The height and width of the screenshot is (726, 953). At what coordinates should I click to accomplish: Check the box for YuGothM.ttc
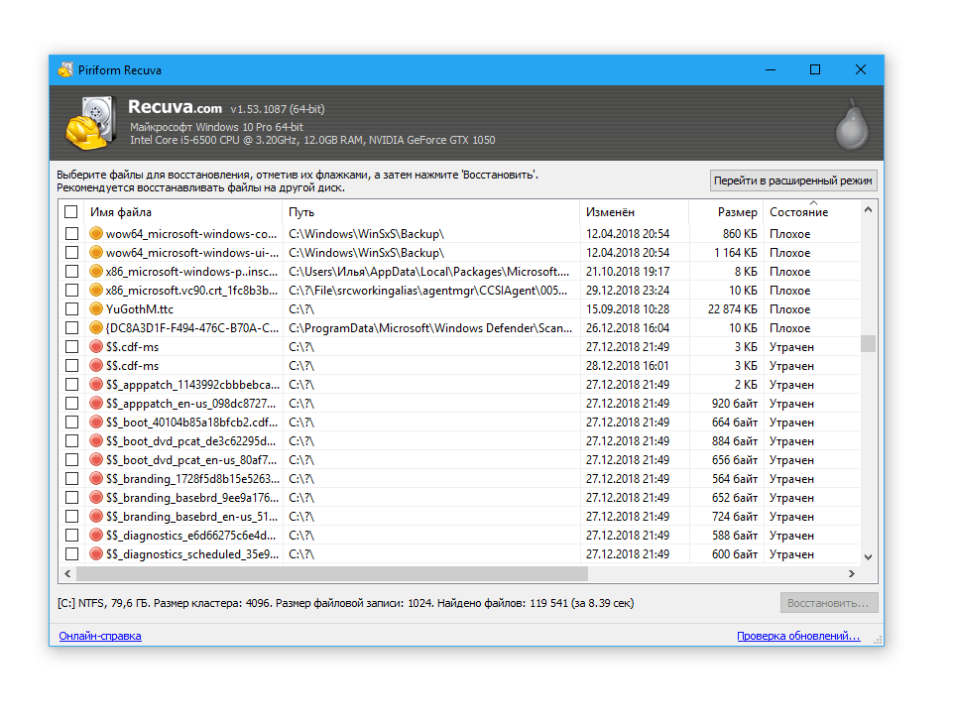pyautogui.click(x=71, y=309)
